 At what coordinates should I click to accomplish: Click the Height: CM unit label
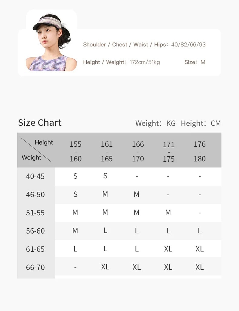point(201,123)
